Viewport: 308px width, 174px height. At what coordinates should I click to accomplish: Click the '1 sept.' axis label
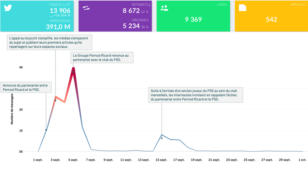coord(38,160)
